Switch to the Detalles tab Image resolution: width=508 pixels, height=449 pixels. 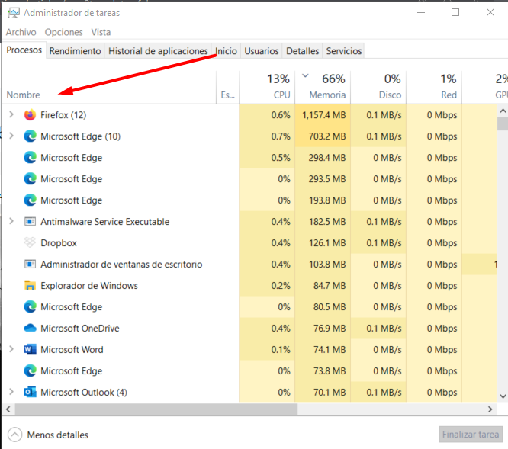tap(302, 51)
